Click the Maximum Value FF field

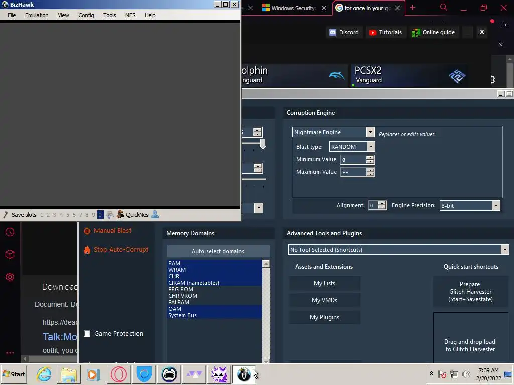click(353, 172)
